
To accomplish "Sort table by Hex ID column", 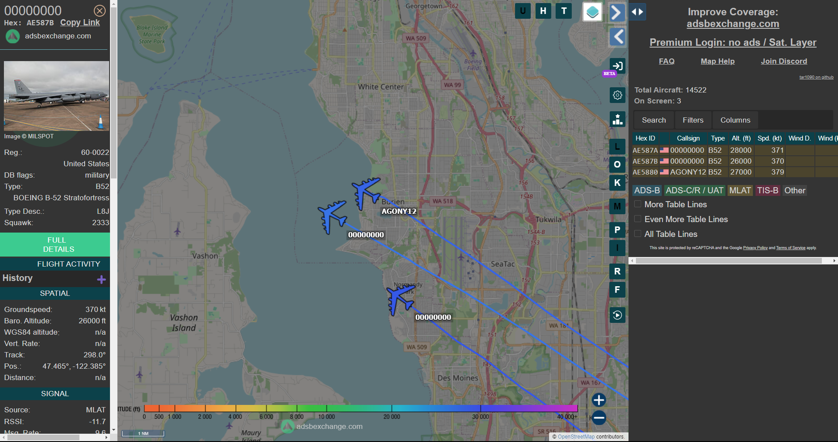I will [645, 138].
